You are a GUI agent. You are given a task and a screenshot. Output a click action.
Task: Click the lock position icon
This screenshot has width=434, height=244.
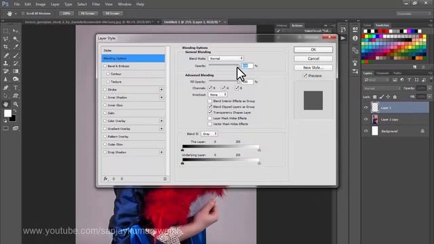388,97
